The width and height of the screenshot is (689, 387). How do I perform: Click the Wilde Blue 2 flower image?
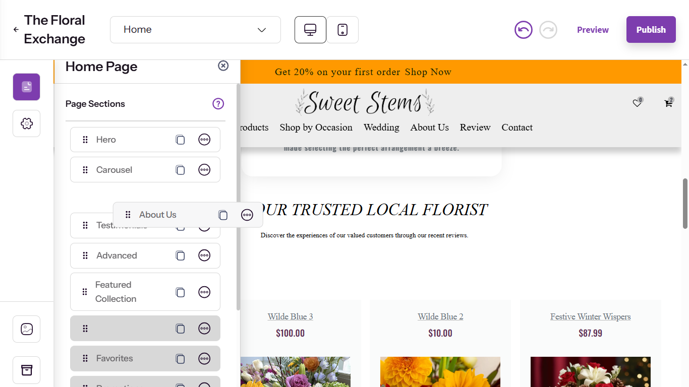pyautogui.click(x=440, y=372)
